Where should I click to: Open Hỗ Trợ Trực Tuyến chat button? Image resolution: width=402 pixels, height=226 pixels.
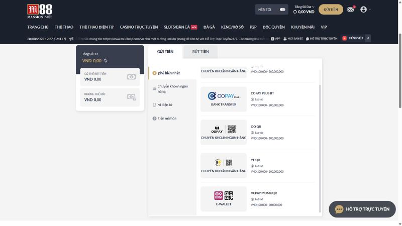(x=362, y=209)
